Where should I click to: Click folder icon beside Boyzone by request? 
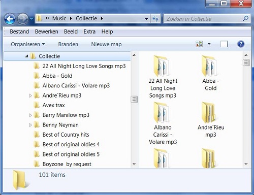[x=37, y=164]
